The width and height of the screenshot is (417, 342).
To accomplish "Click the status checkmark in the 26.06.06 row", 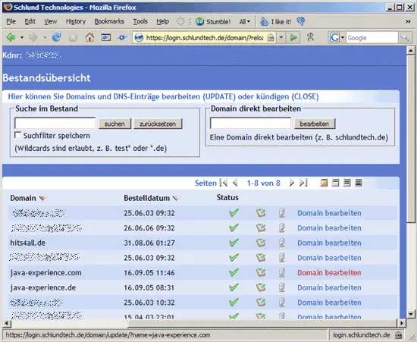I will coord(234,227).
